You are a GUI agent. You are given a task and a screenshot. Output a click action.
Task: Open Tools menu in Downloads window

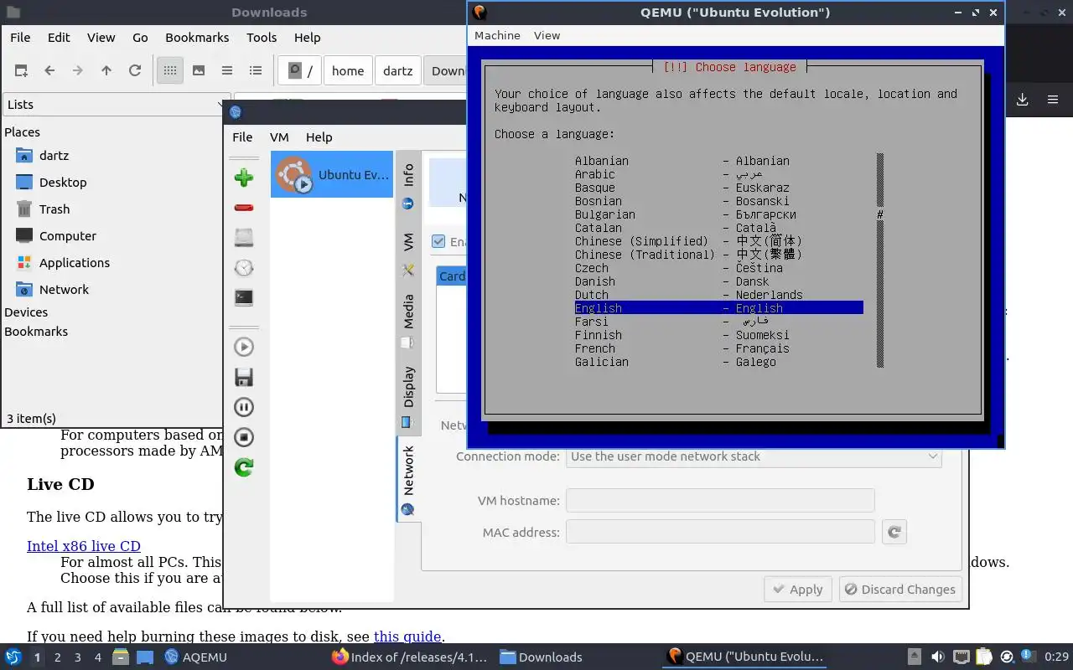tap(262, 37)
